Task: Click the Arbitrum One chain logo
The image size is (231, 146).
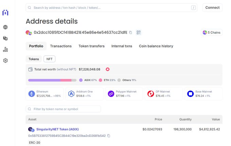Action: [71, 94]
